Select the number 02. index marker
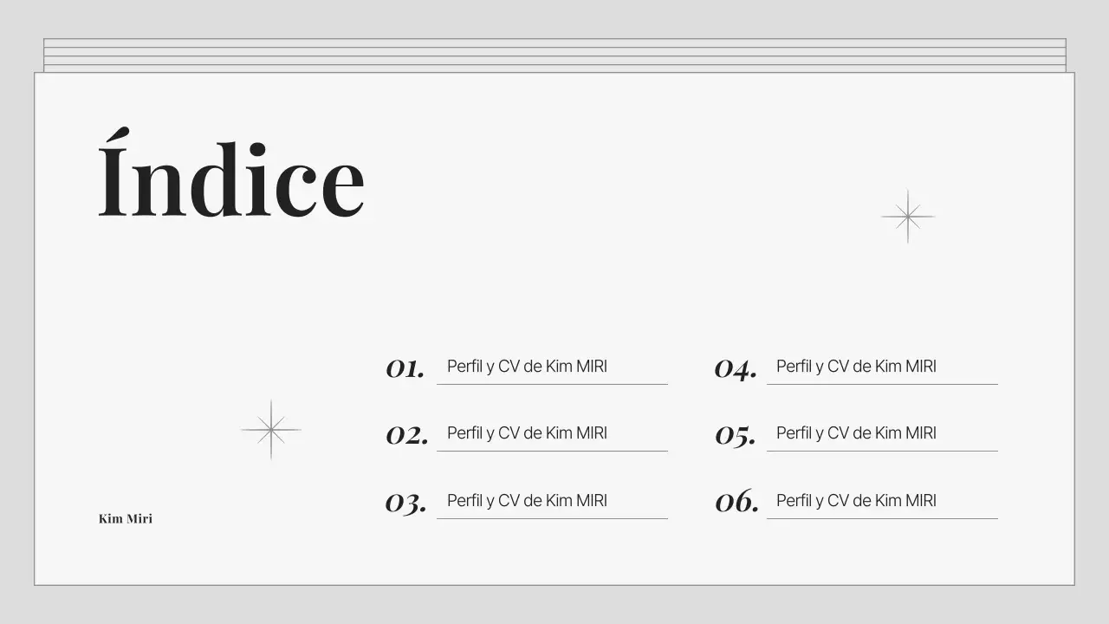This screenshot has height=624, width=1109. pos(407,435)
